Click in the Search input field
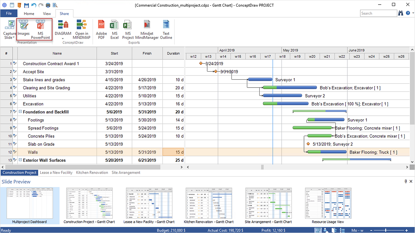Image resolution: width=415 pixels, height=233 pixels. pyautogui.click(x=378, y=13)
